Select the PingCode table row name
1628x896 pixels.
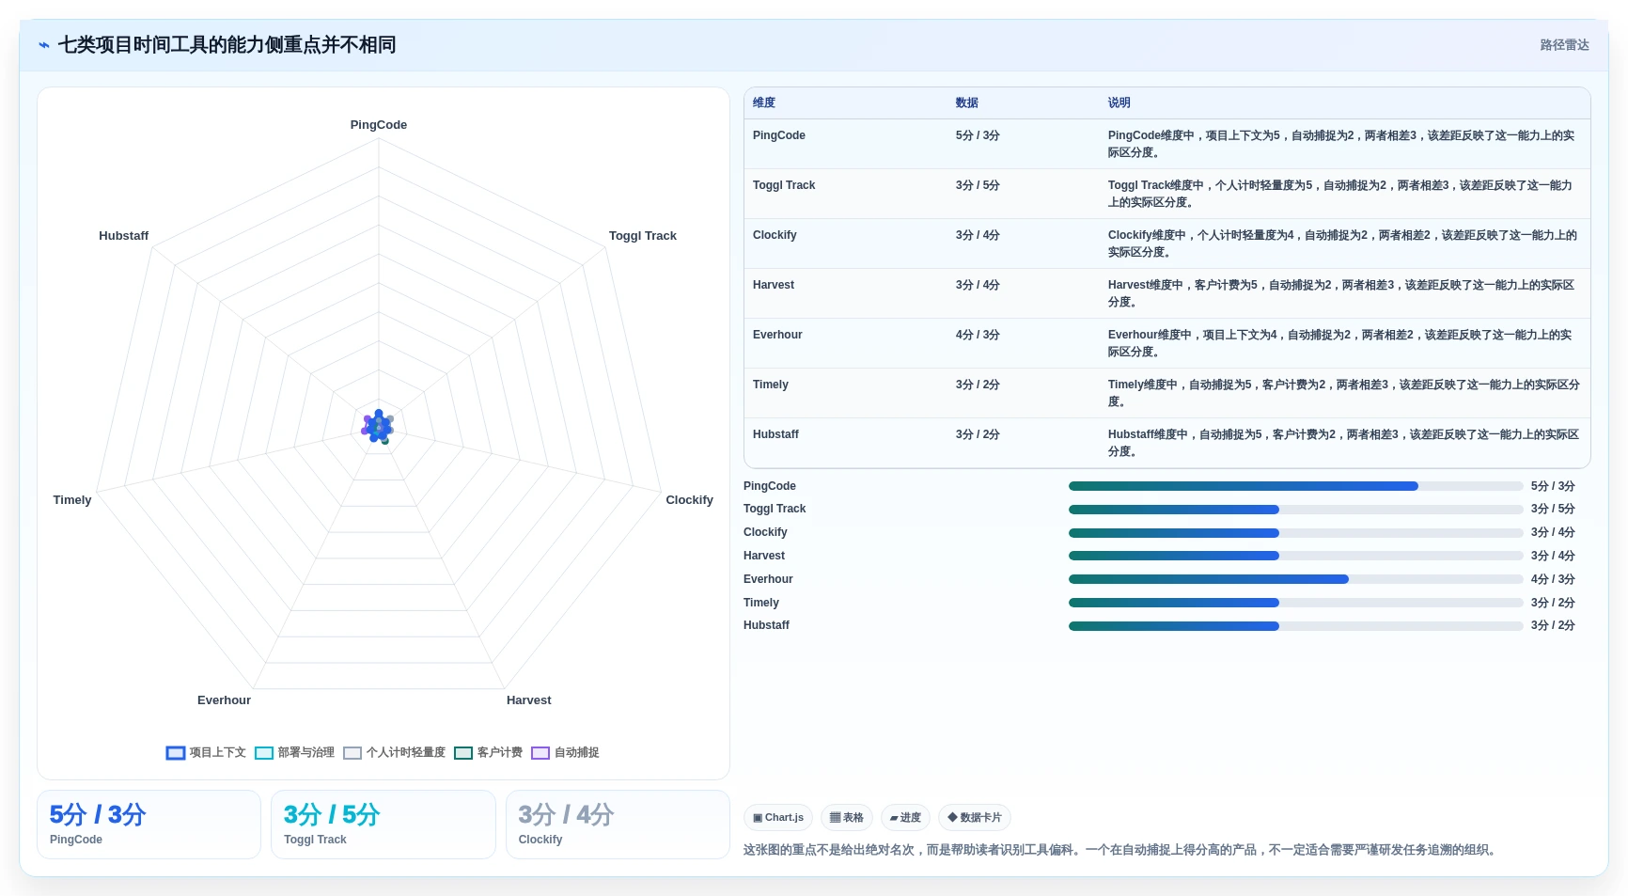tap(779, 135)
